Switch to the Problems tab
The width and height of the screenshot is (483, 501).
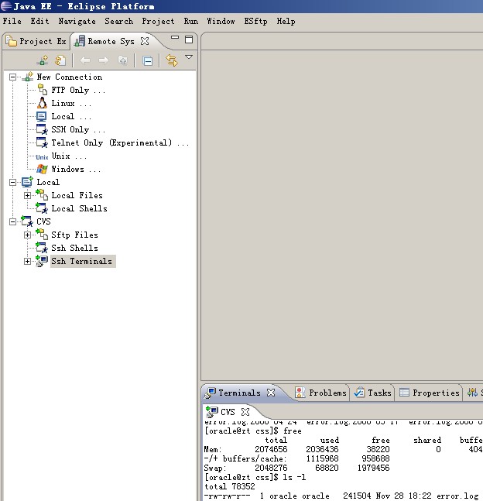point(321,393)
